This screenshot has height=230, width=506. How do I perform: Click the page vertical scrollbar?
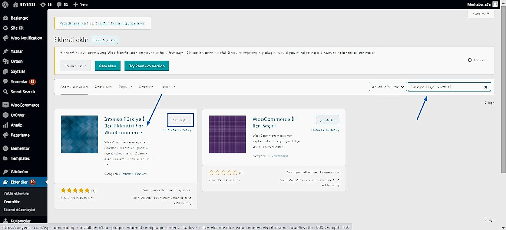click(503, 89)
